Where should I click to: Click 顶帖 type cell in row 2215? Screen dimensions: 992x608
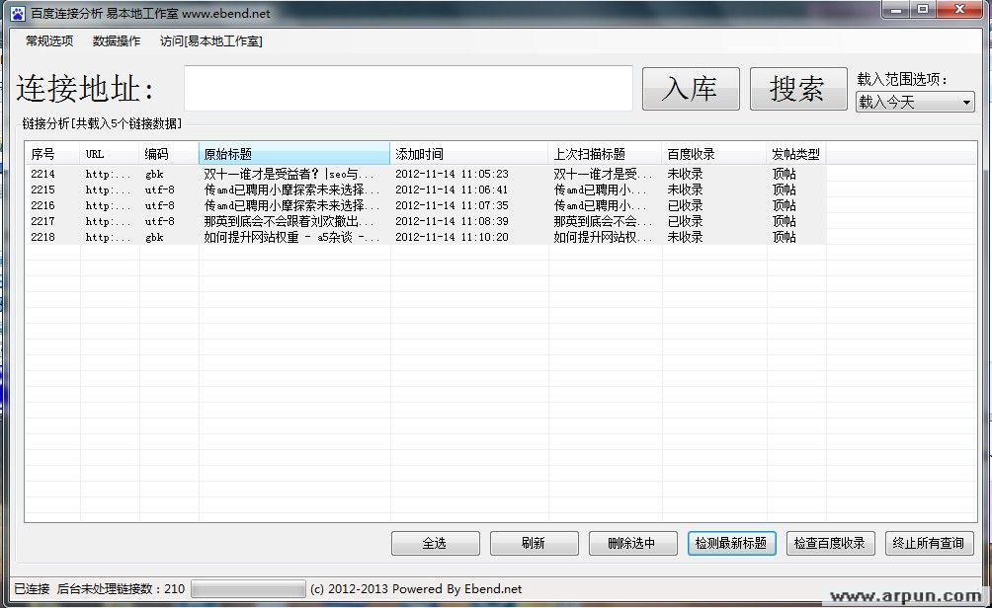coord(784,190)
